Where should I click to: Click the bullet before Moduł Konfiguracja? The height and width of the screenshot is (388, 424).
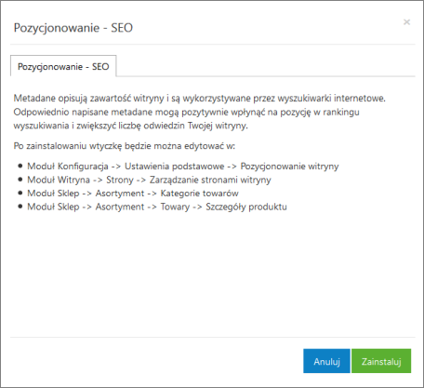tap(20, 166)
